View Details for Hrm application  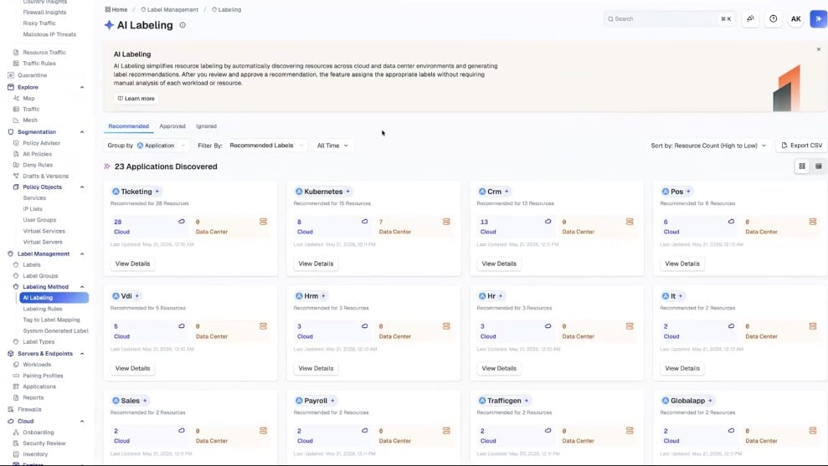[x=316, y=368]
